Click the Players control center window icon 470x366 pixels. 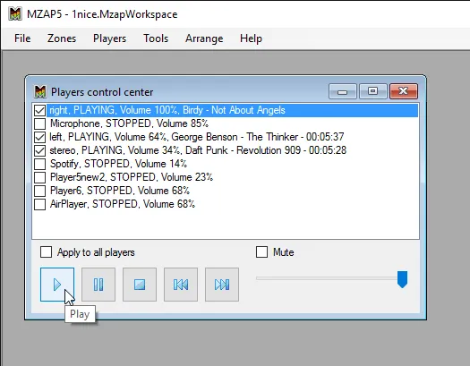pyautogui.click(x=40, y=92)
